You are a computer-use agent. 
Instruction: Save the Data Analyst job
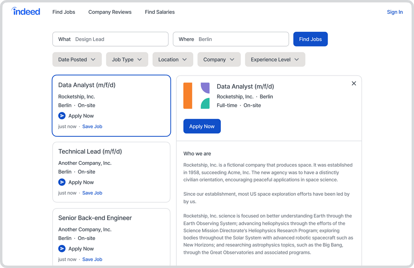point(92,127)
